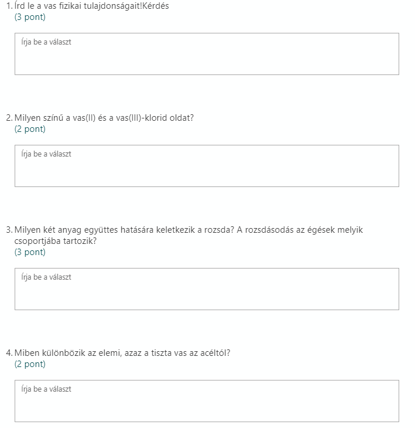Click the "csoportjába tartozik?" line of question 3
The height and width of the screenshot is (428, 415).
pyautogui.click(x=56, y=241)
